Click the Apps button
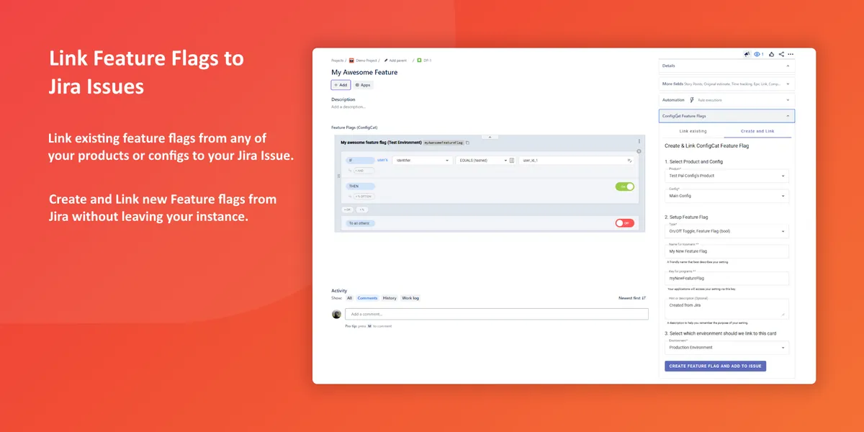The image size is (864, 432). [x=363, y=85]
